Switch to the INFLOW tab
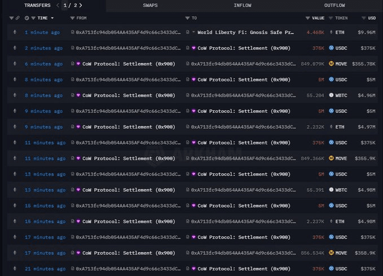The width and height of the screenshot is (383, 276). click(x=243, y=5)
